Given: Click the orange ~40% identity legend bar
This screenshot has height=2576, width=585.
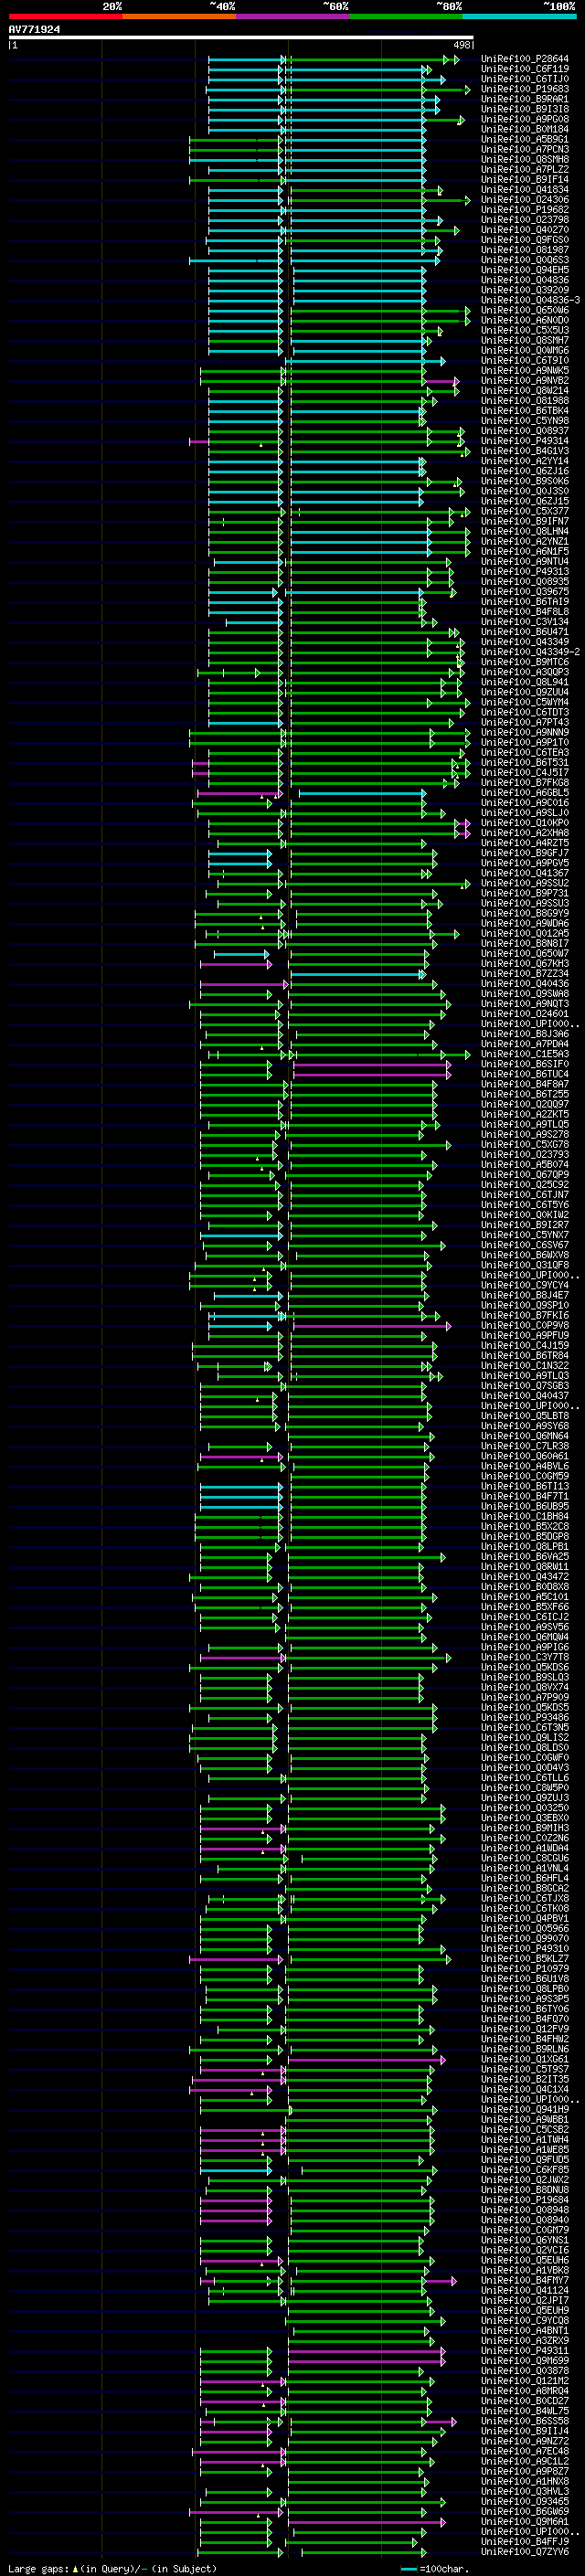Looking at the screenshot, I should pyautogui.click(x=179, y=16).
